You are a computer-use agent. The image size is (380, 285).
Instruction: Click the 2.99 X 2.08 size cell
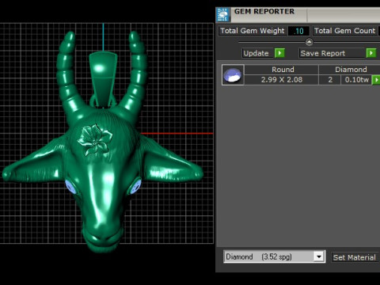282,80
